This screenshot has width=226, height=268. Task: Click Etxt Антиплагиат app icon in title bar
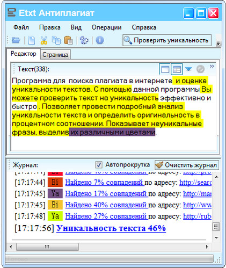12,13
